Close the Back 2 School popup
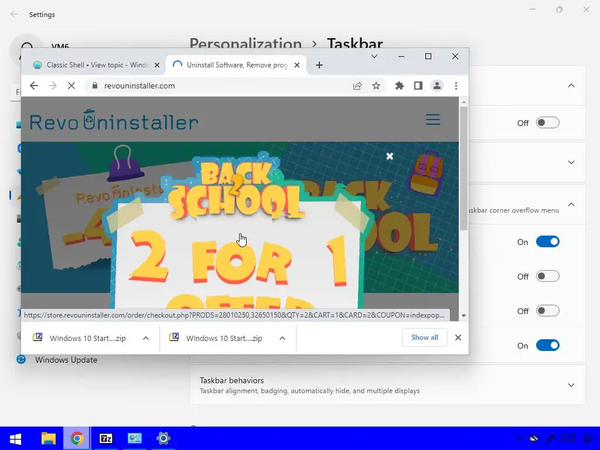 point(390,156)
